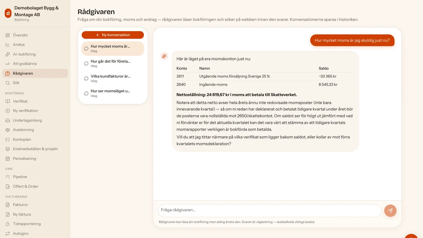This screenshot has width=423, height=238.
Task: Click the Verifikat book icon
Action: pyautogui.click(x=8, y=101)
